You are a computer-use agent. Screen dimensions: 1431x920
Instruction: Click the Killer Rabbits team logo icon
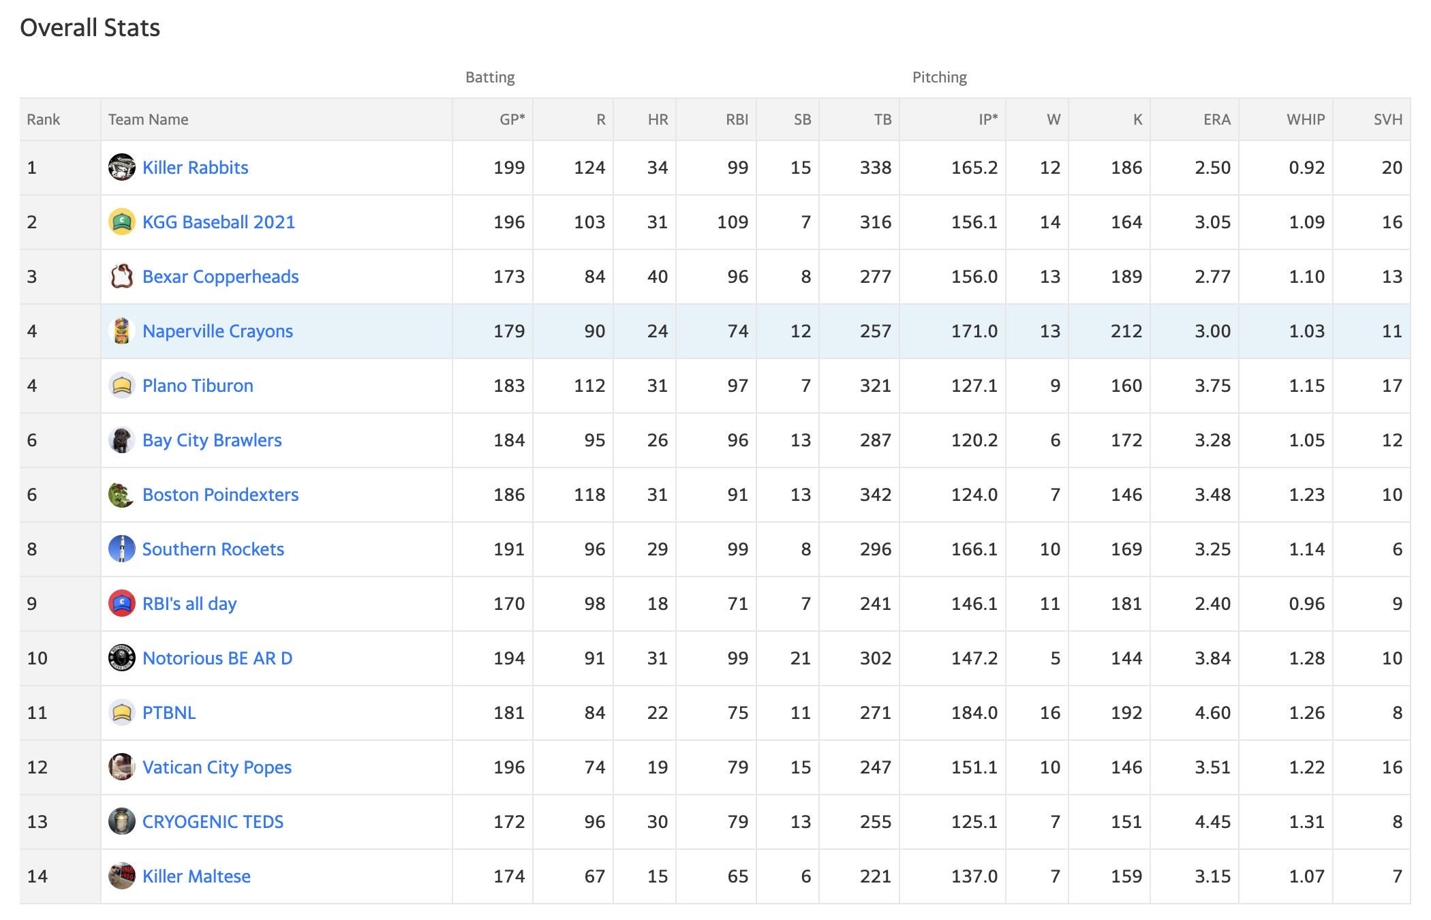[121, 167]
